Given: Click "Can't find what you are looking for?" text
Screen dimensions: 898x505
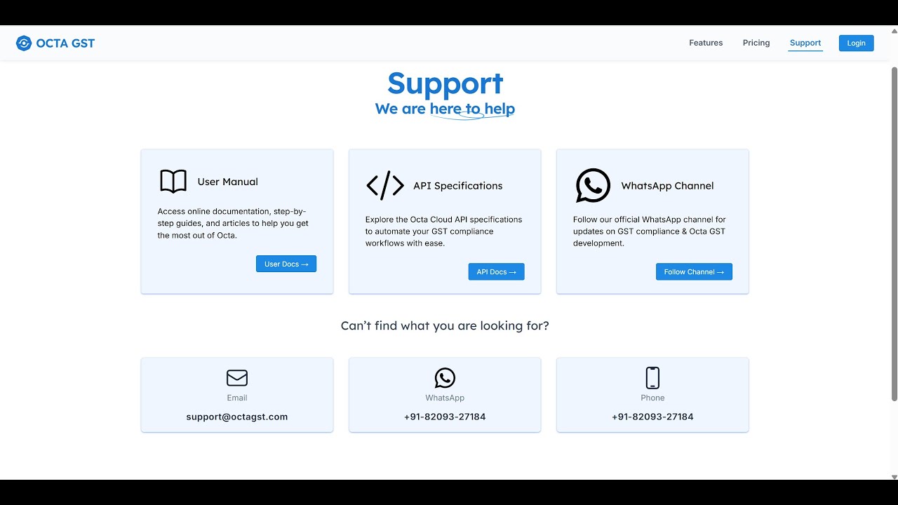Looking at the screenshot, I should 445,325.
